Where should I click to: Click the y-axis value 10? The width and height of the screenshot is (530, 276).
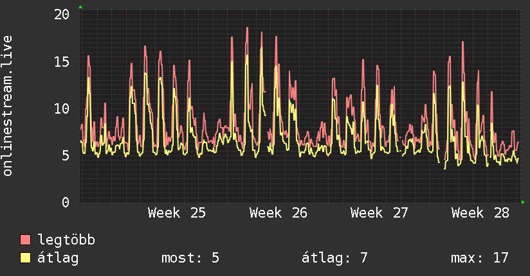coord(62,108)
